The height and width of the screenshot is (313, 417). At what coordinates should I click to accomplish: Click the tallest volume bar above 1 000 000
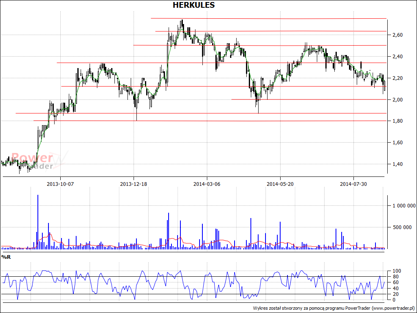(x=38, y=222)
